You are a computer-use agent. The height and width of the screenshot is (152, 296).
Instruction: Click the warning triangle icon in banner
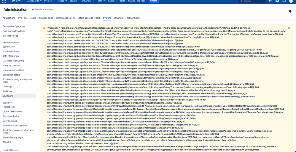point(44,28)
